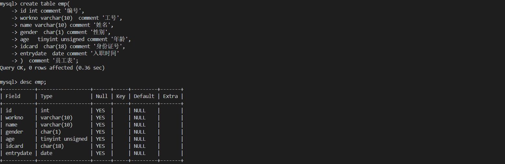Click 'NULL' default value in the id row
The width and height of the screenshot is (505, 164).
pyautogui.click(x=140, y=110)
